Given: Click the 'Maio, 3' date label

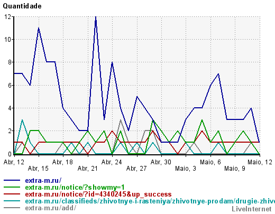Looking at the screenshot, I should coord(186,169).
